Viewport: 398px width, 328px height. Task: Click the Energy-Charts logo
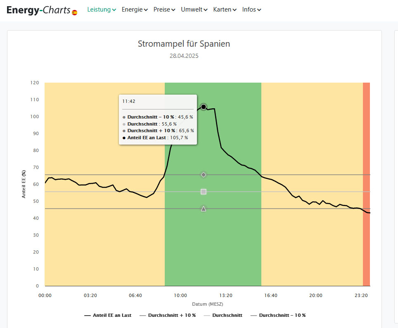click(38, 10)
